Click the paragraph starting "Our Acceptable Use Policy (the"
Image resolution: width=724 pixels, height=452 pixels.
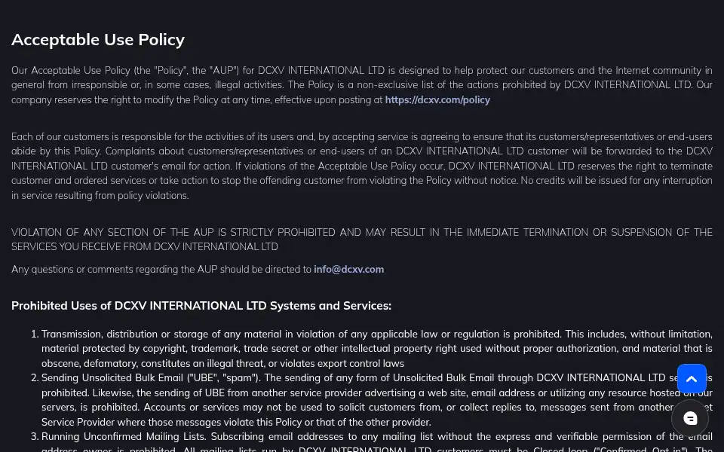[x=361, y=85]
